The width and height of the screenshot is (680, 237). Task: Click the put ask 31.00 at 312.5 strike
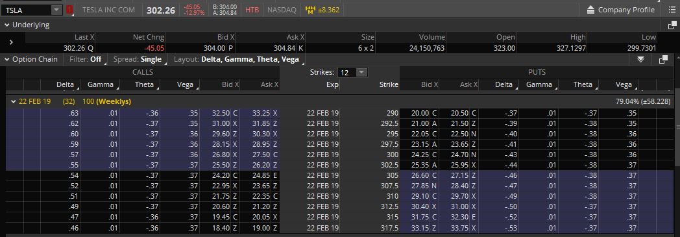[x=459, y=206]
